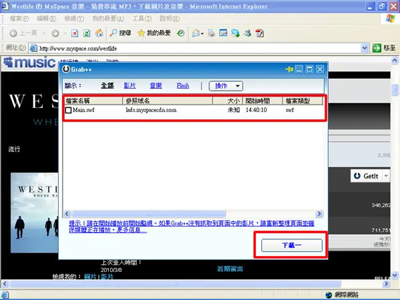Open the Forward button history dropdown
The width and height of the screenshot is (400, 300).
[65, 33]
